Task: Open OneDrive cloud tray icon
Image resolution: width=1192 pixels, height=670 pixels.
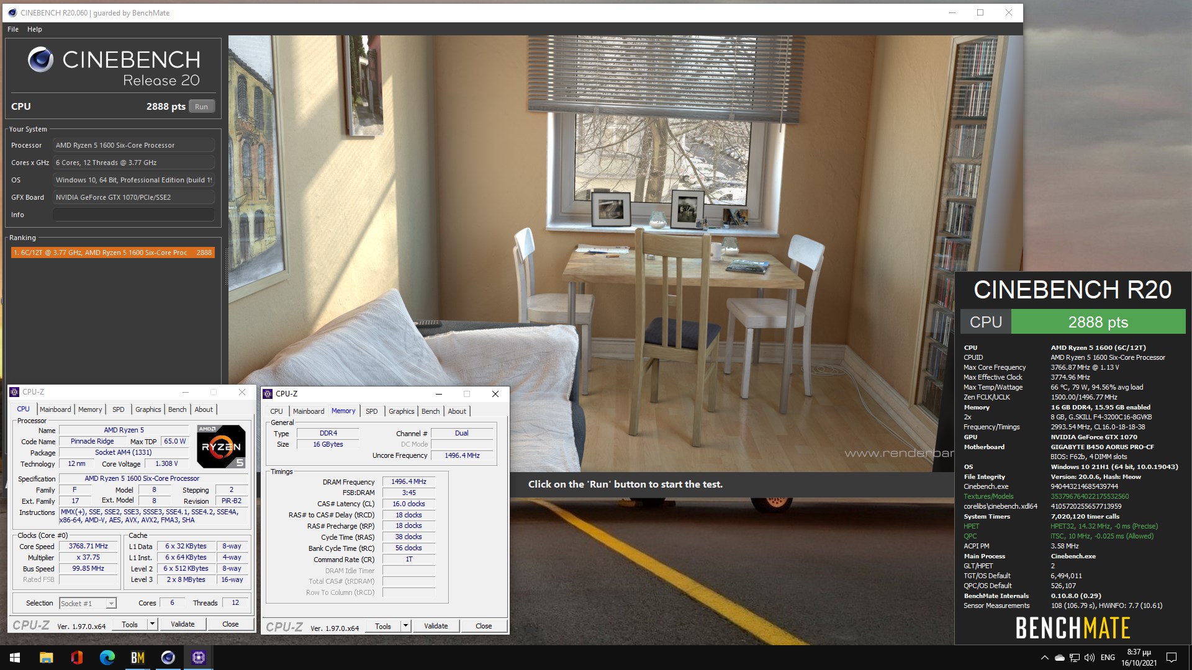Action: pyautogui.click(x=1060, y=658)
